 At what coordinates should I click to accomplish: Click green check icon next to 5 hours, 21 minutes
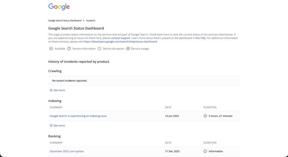tap(205, 116)
